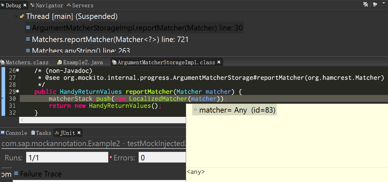This screenshot has width=388, height=182.
Task: Click thread icon next to Thread [main]
Action: [x=22, y=16]
